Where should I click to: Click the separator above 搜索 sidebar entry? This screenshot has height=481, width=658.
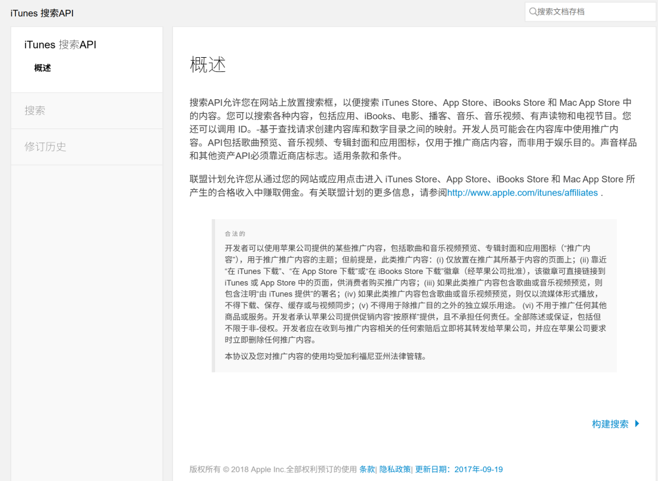tap(87, 91)
